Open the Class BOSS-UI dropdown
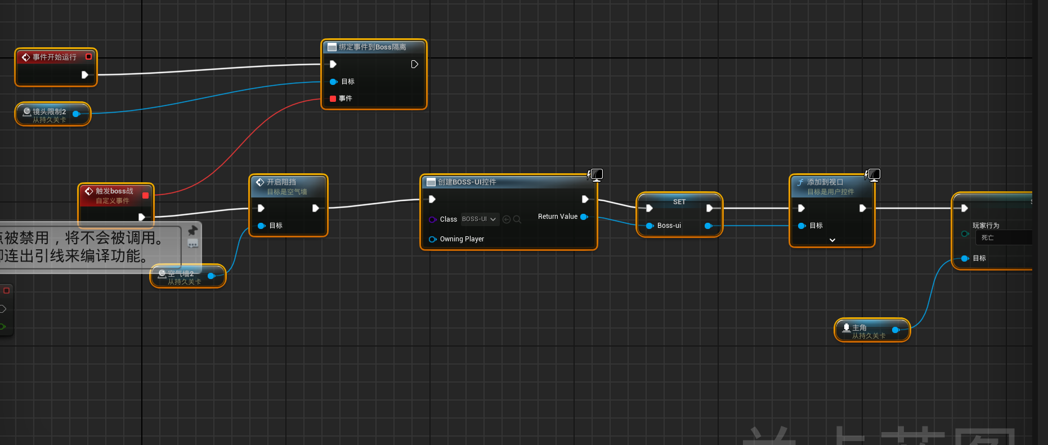The width and height of the screenshot is (1048, 445). click(x=480, y=219)
